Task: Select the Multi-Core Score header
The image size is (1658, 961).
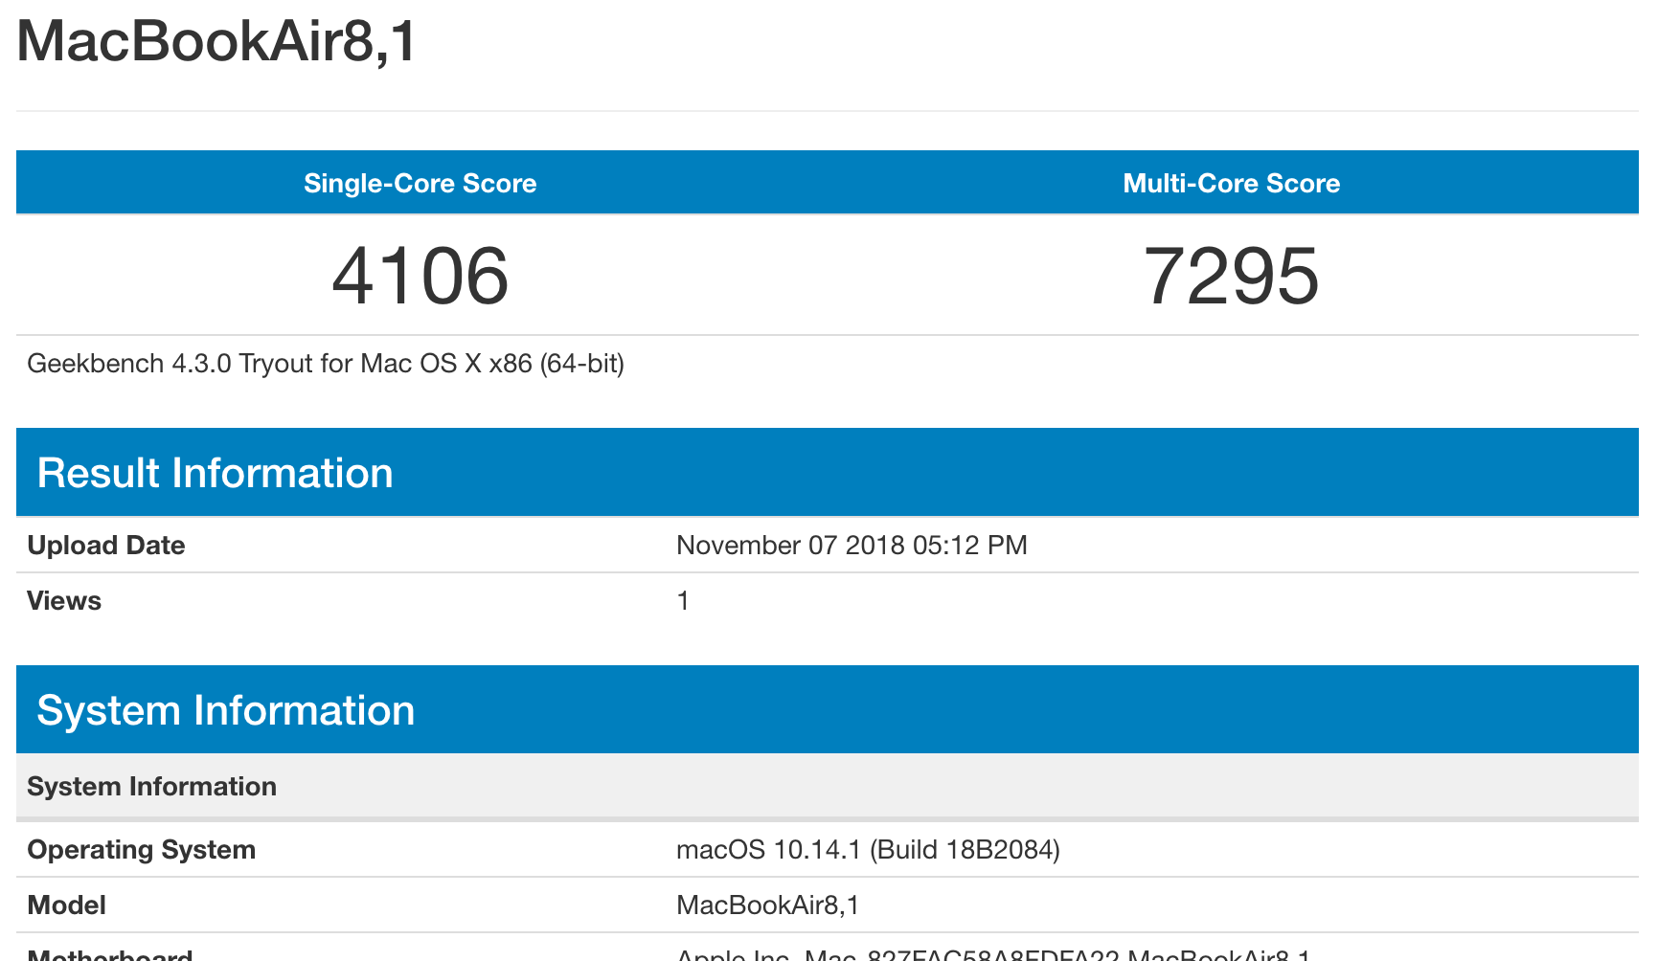Action: pyautogui.click(x=1231, y=183)
